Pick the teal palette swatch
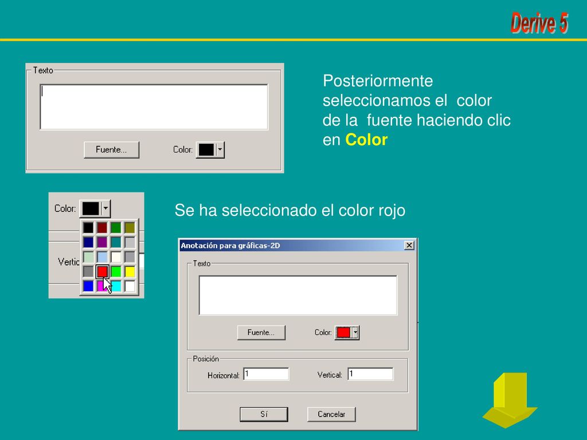587x440 pixels. tap(116, 242)
